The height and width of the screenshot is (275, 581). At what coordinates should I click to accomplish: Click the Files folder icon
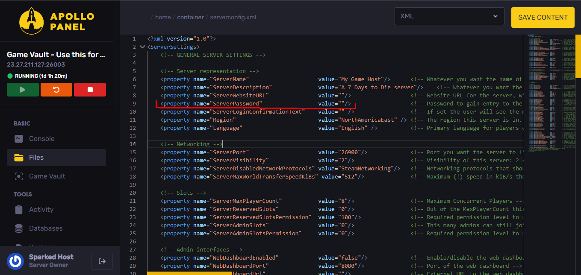coord(19,158)
